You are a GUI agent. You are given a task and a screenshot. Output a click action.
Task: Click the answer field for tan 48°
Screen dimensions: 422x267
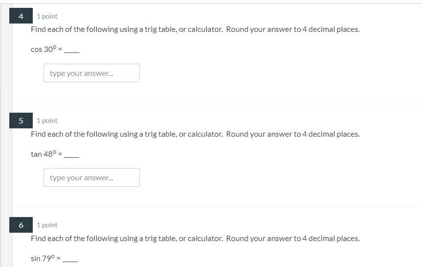(91, 177)
